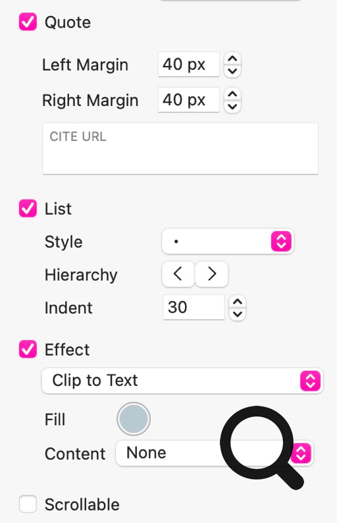Decrease Right Margin with stepper down arrow
This screenshot has height=523, width=337.
[x=232, y=106]
